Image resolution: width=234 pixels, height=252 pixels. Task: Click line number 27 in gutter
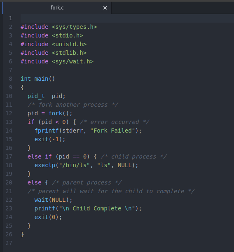9,243
